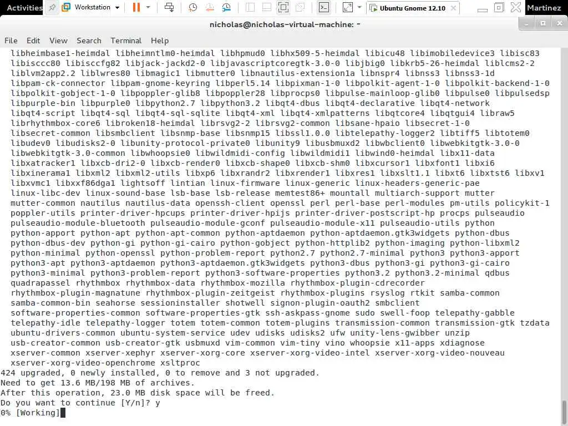568x426 pixels.
Task: Switch to Unity mode
Action: pyautogui.click(x=300, y=7)
